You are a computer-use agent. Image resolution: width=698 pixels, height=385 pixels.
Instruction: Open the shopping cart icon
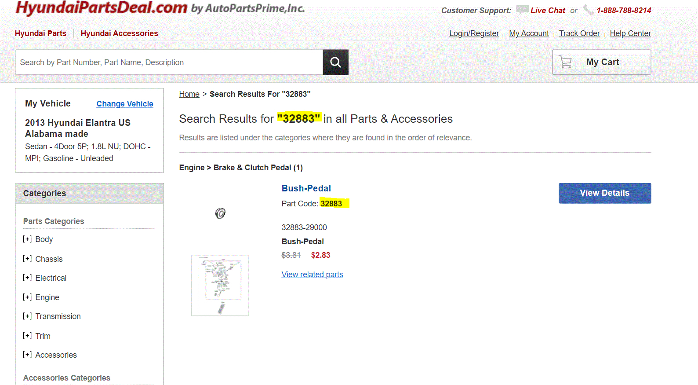tap(565, 62)
